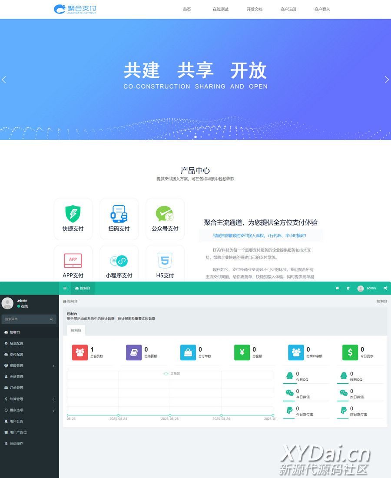Click the trash icon in admin header
Viewport: 391px width, 478px height.
[x=348, y=288]
